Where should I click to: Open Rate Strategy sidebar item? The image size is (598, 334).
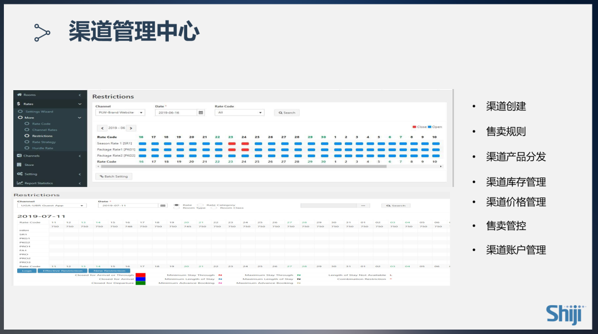(x=44, y=142)
